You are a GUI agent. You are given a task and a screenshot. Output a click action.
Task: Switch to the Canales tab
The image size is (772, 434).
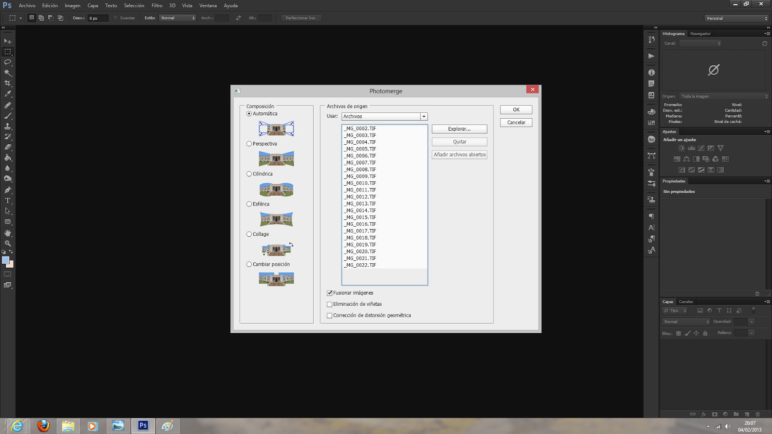point(686,302)
